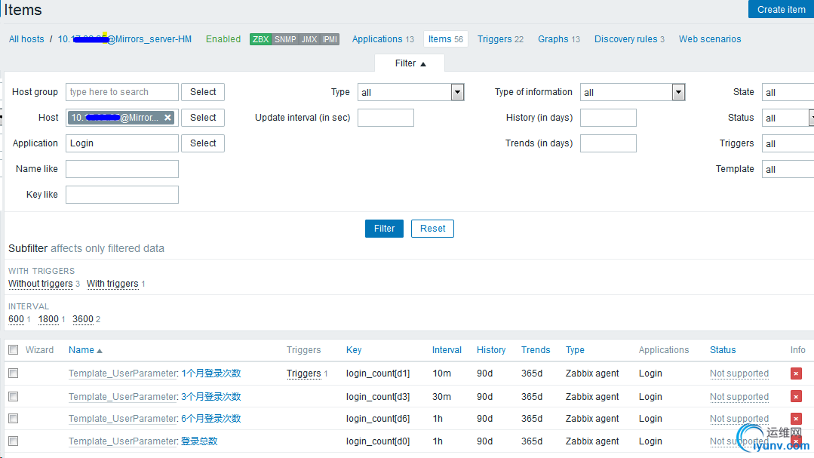
Task: Open the Type dropdown
Action: [410, 93]
